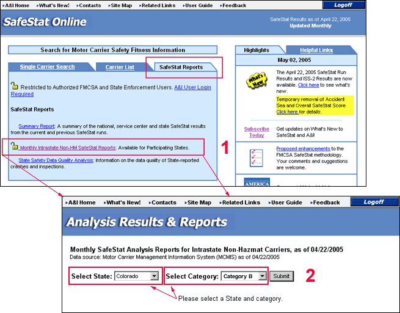Click the AMERICA image thumbnail in Highlights

tap(257, 182)
